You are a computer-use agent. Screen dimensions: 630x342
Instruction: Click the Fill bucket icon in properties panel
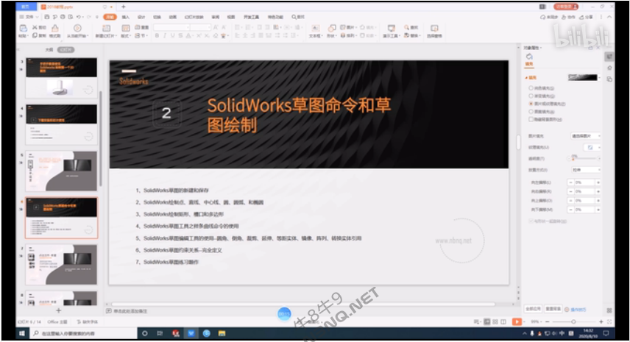(x=529, y=57)
